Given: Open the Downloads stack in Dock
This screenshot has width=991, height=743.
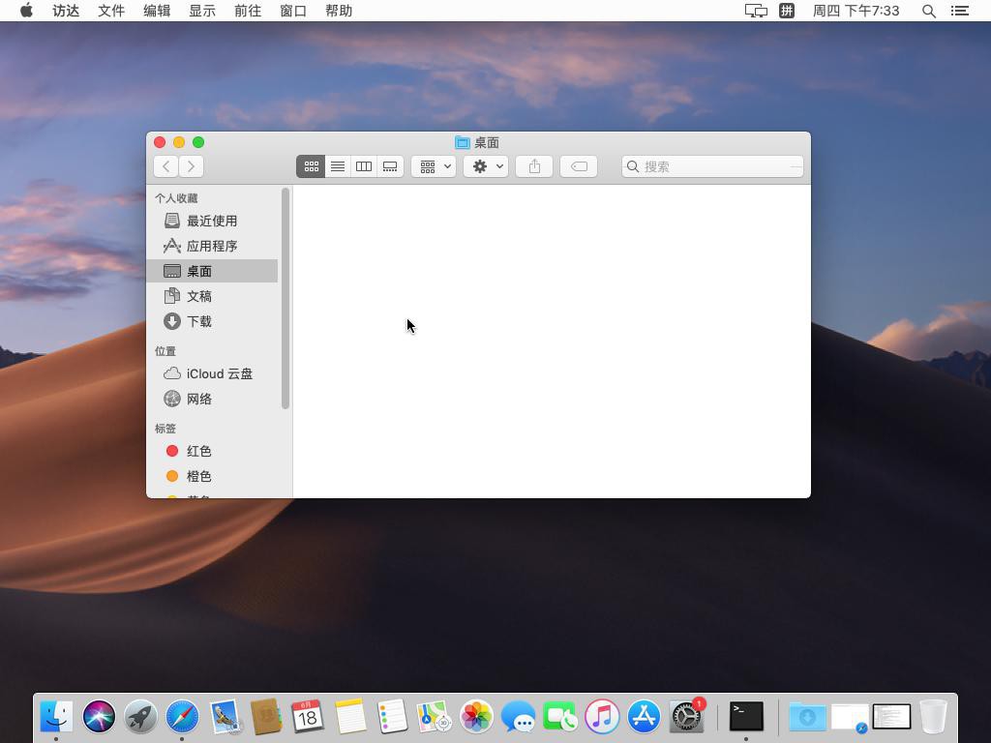Looking at the screenshot, I should [x=807, y=717].
